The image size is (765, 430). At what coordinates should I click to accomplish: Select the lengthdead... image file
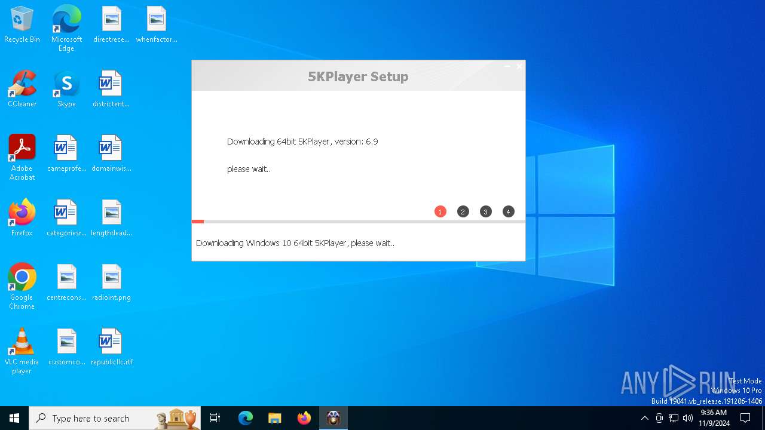[111, 219]
